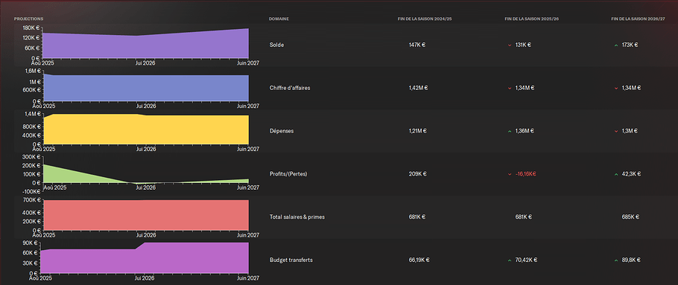Click the green up arrow beside 42,3K €
678x285 pixels.
point(616,174)
